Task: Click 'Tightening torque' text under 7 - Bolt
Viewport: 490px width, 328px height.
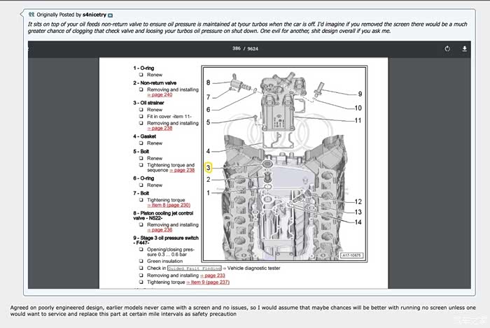Action: 166,200
